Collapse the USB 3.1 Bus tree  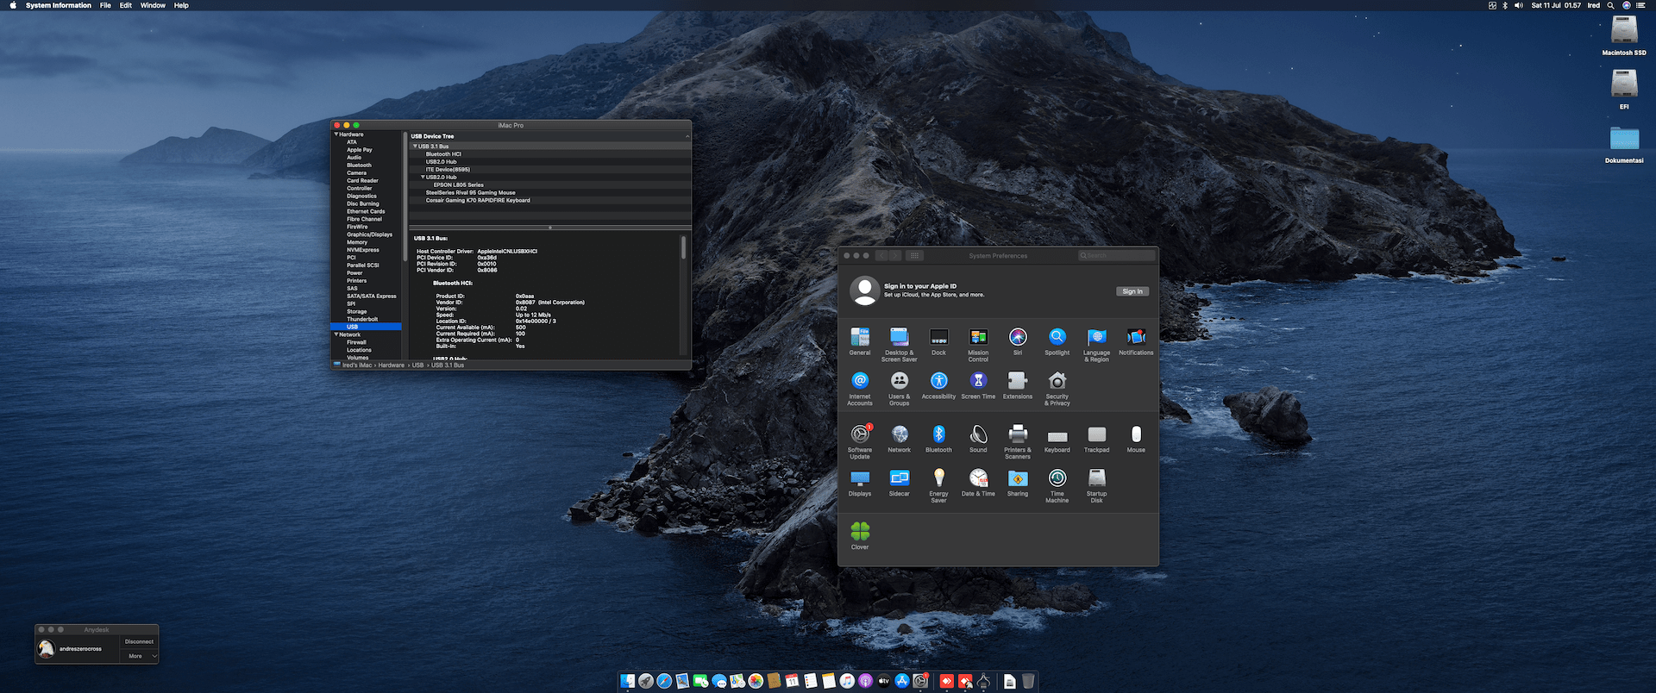tap(415, 147)
